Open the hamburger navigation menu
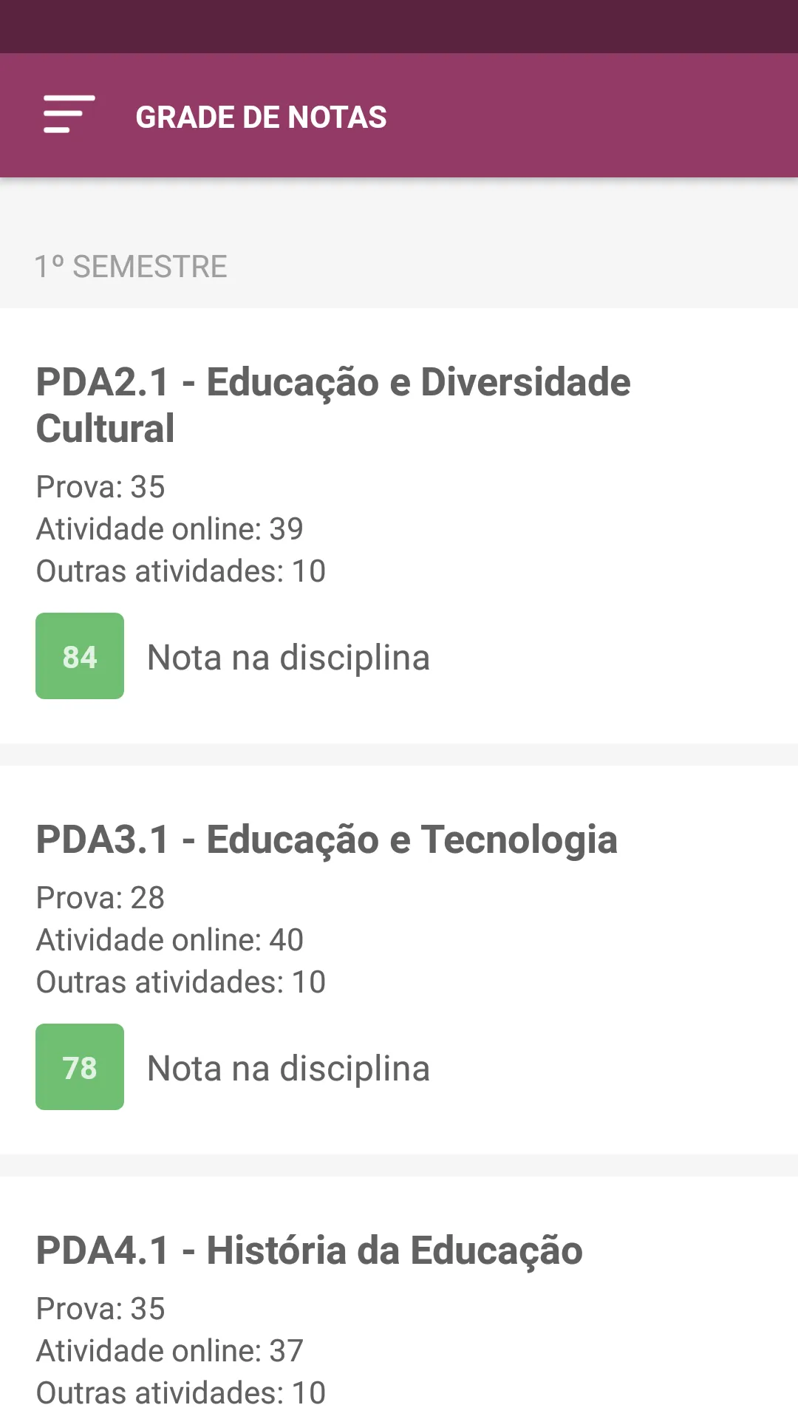The image size is (798, 1419). tap(69, 115)
